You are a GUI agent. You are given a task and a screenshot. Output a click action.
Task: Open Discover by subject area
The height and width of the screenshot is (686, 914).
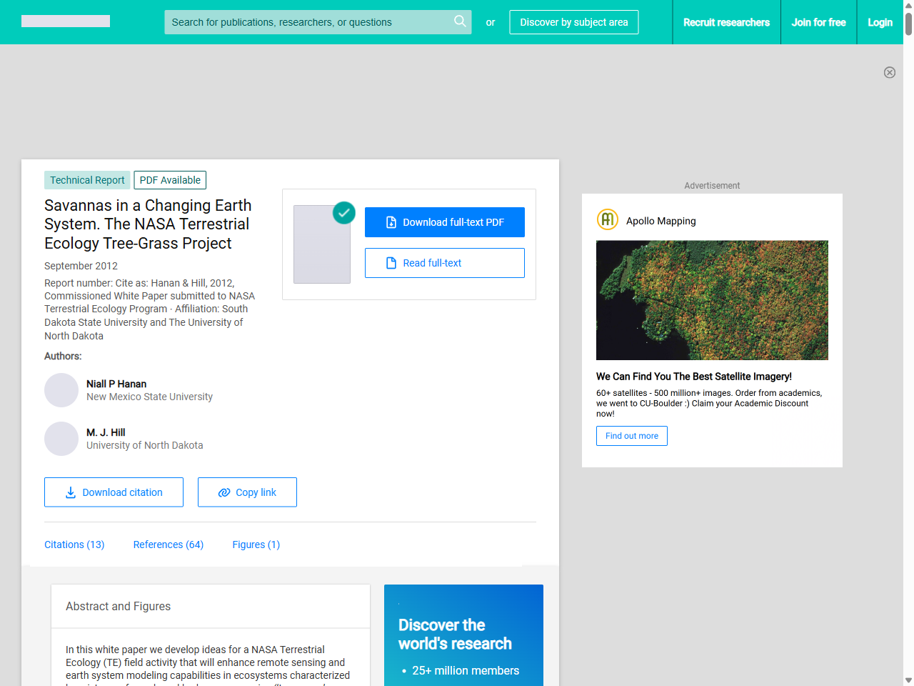[x=574, y=22]
